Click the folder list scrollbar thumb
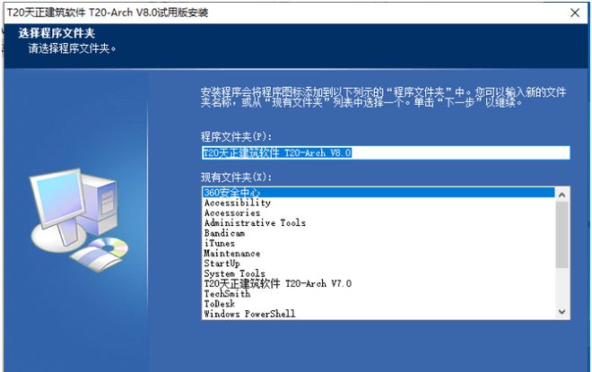 tap(562, 235)
